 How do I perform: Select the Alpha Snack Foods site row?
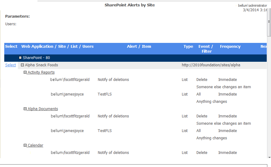pyautogui.click(x=41, y=65)
